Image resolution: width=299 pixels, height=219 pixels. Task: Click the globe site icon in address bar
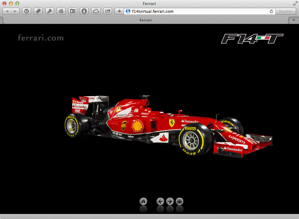[128, 11]
